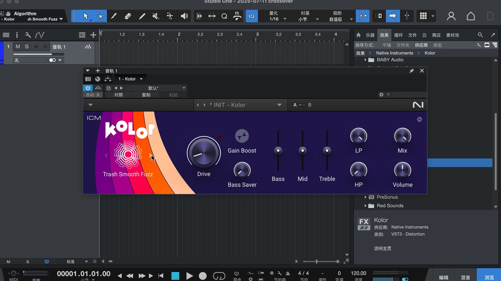Viewport: 501px width, 281px height.
Task: Select the Split tool
Action: (114, 16)
